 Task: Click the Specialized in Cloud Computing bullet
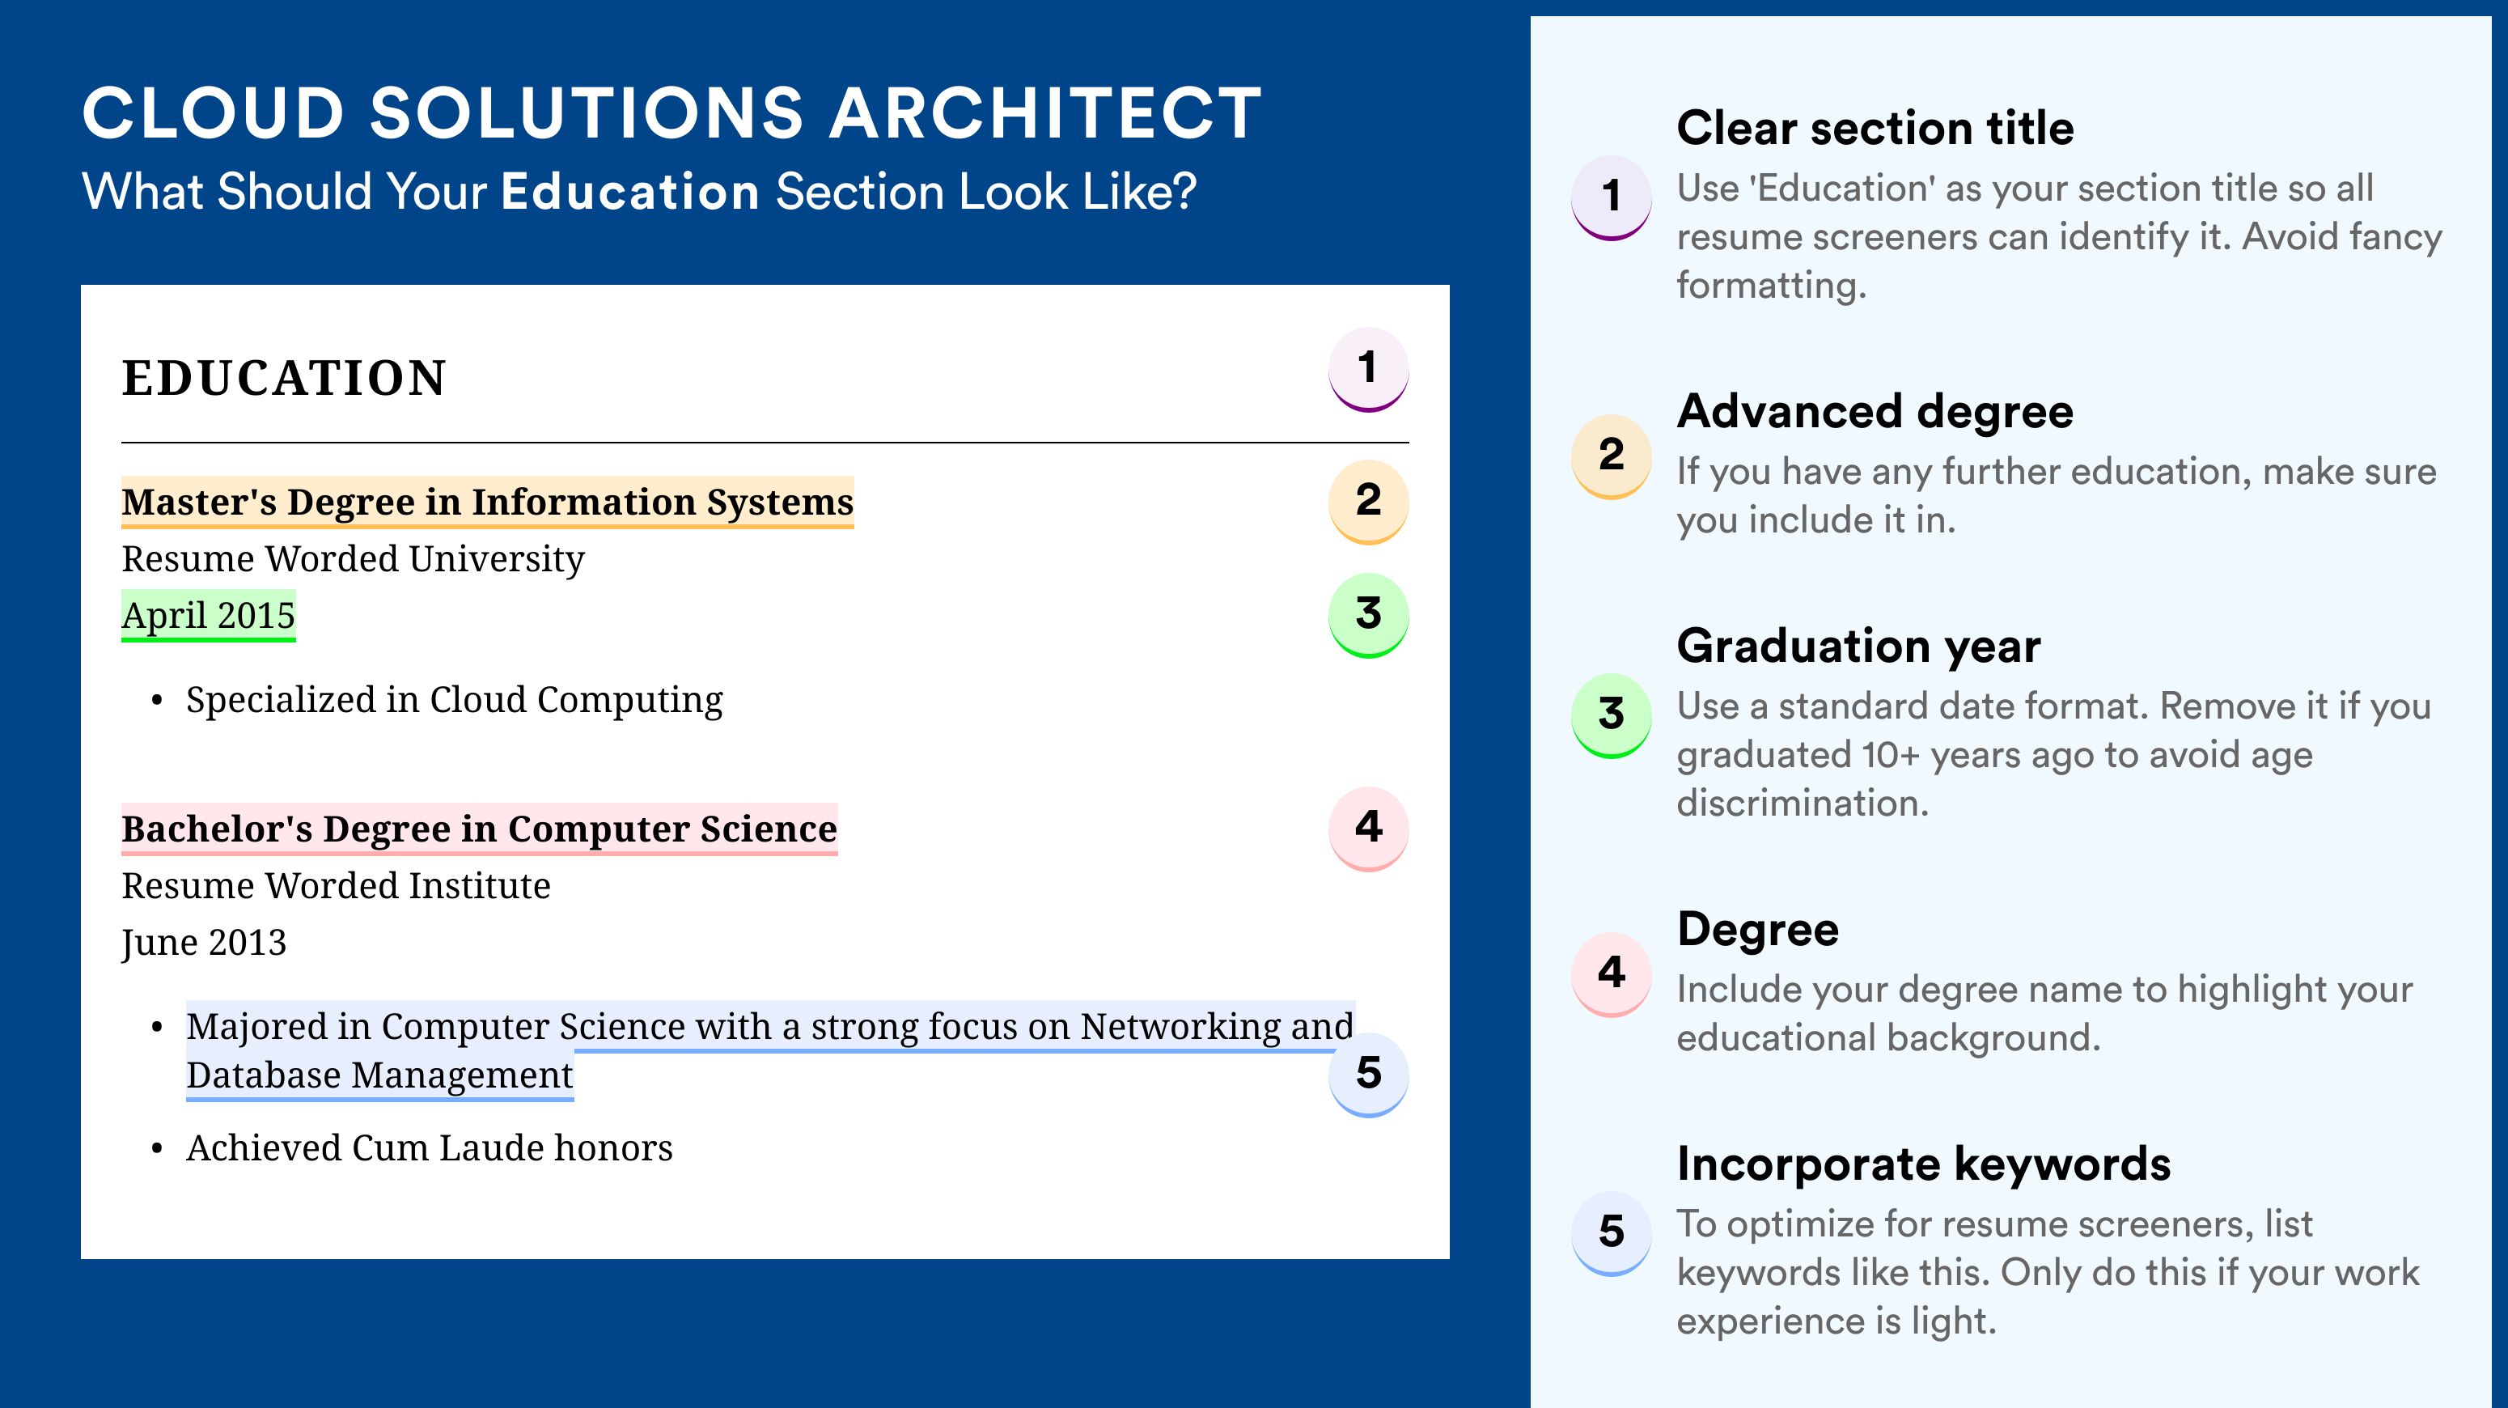pyautogui.click(x=455, y=700)
